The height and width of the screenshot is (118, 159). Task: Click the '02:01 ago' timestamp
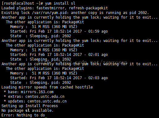coord(98,55)
